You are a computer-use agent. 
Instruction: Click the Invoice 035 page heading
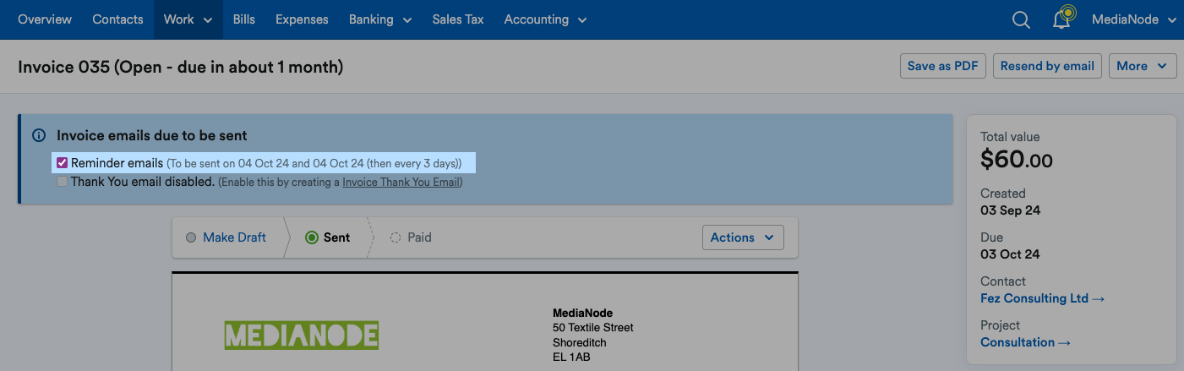click(180, 67)
